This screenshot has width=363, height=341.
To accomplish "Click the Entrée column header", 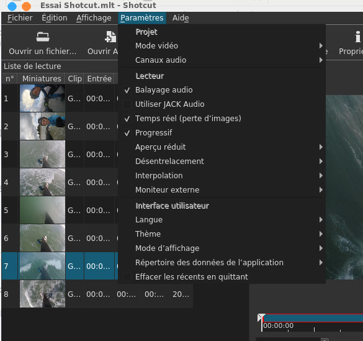I will (99, 78).
